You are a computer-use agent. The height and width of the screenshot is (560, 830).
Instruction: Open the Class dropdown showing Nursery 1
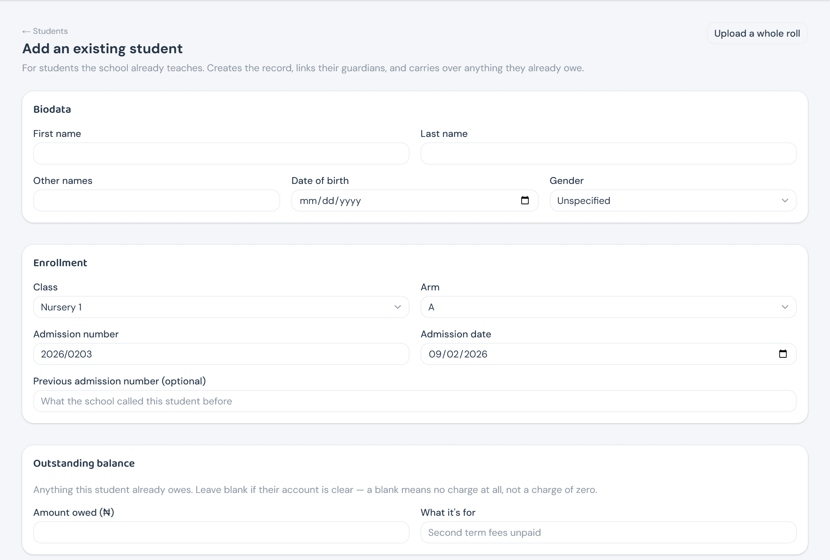tap(221, 307)
